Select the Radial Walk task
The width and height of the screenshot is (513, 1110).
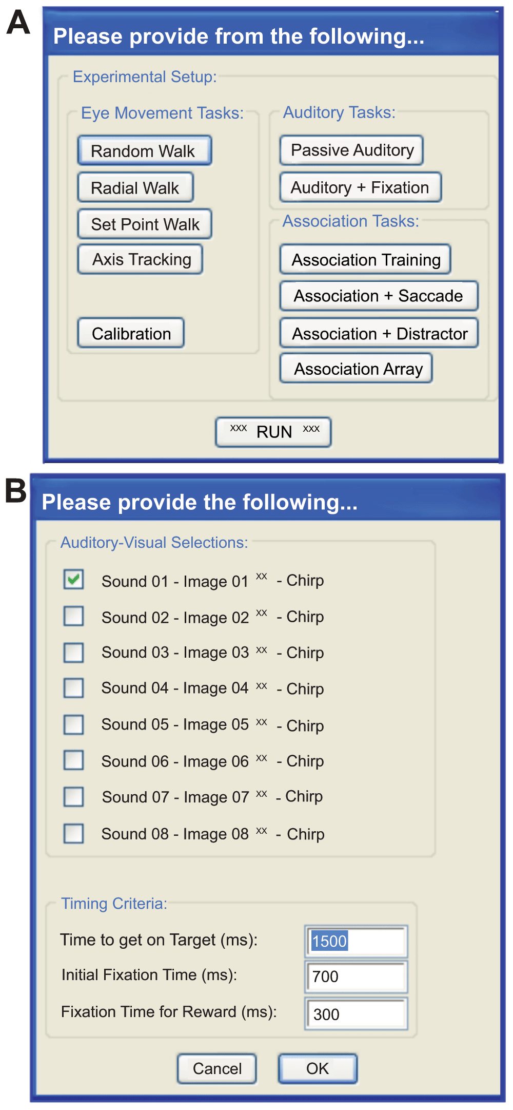point(135,187)
